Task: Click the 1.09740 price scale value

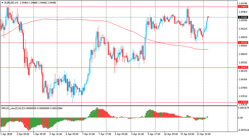Action: click(243, 4)
